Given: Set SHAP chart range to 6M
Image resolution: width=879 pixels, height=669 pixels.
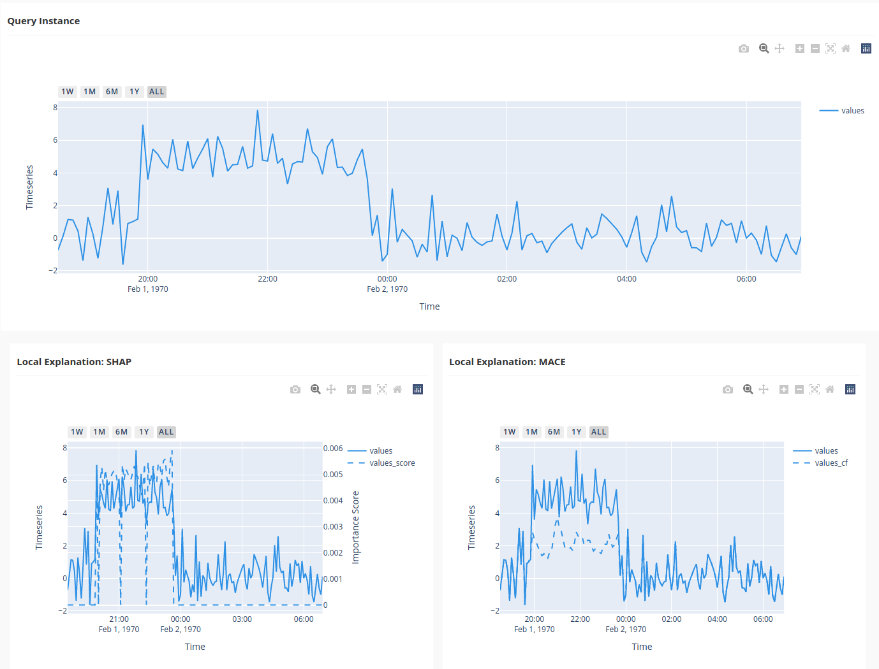Looking at the screenshot, I should coord(122,432).
